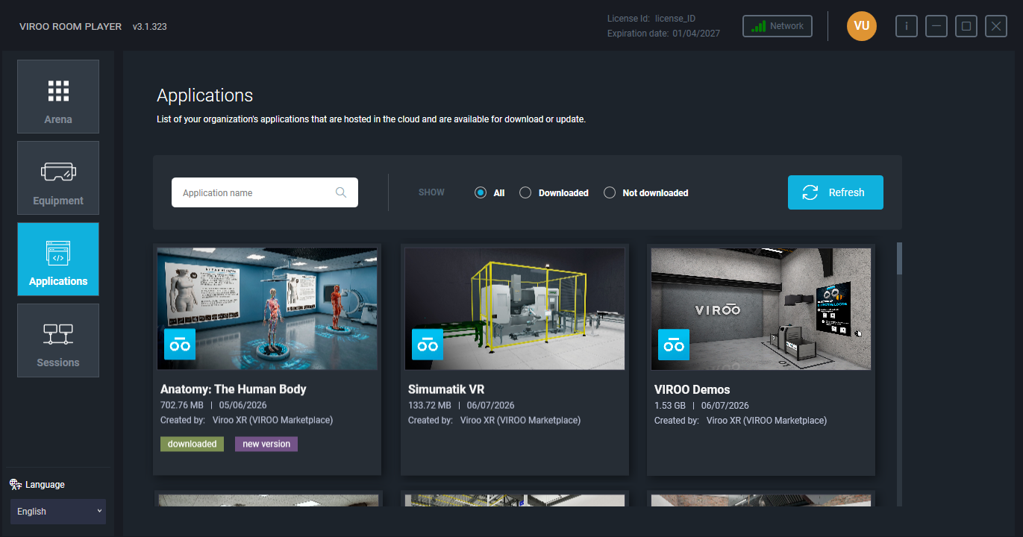Open the English language dropdown
Screen dimensions: 1023x537
point(58,512)
